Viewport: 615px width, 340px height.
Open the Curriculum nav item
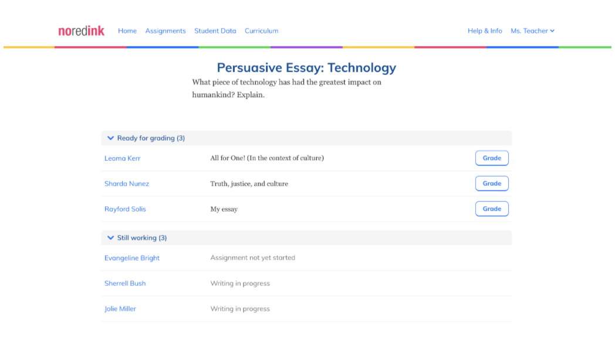(262, 31)
